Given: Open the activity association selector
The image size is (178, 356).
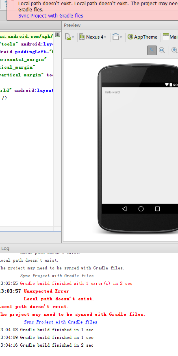Looking at the screenshot, I should point(170,37).
